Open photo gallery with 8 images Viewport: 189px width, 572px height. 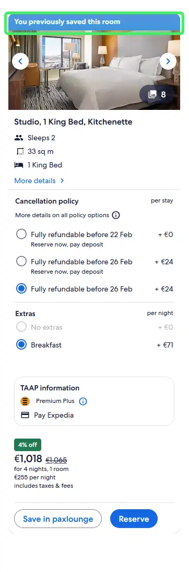(x=157, y=95)
